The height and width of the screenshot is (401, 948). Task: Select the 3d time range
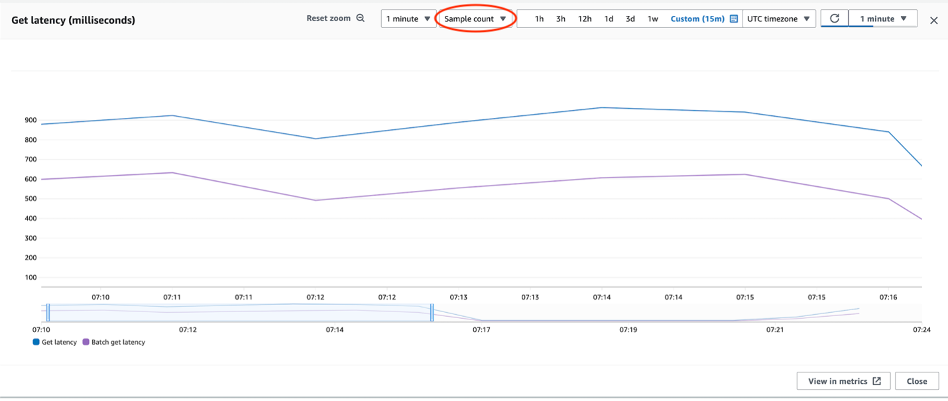coord(630,19)
